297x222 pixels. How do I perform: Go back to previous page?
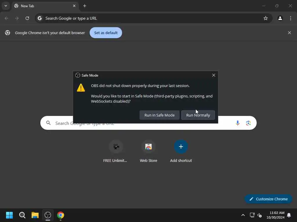tap(6, 18)
